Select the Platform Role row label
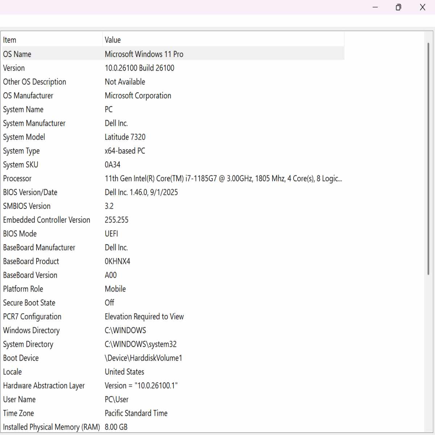This screenshot has height=435, width=435. pyautogui.click(x=23, y=289)
